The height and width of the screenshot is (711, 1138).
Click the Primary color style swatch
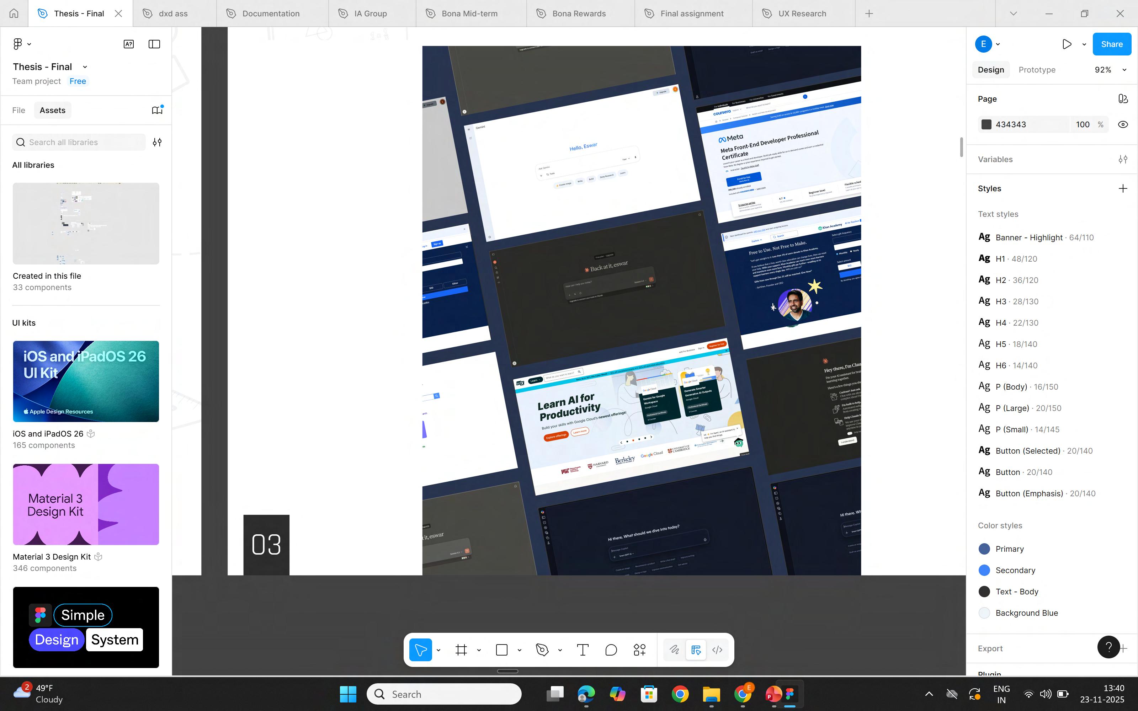[x=984, y=549]
